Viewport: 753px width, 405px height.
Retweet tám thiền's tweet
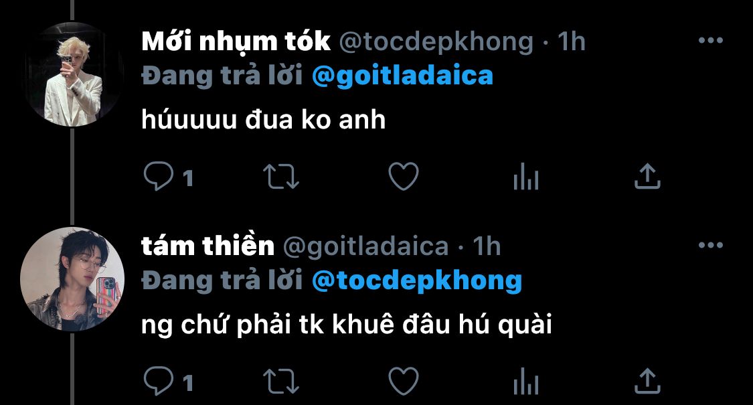coord(281,381)
